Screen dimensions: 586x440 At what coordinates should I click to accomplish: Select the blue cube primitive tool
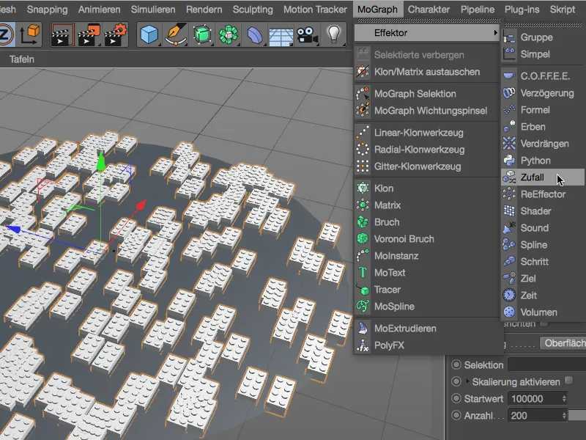pyautogui.click(x=148, y=33)
